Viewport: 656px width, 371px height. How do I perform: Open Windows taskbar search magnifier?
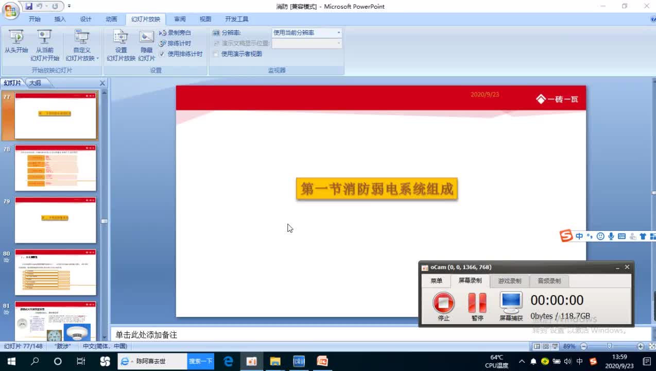[34, 361]
